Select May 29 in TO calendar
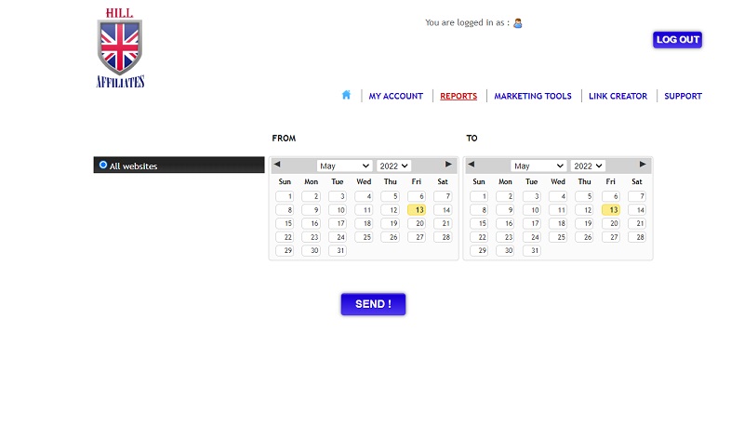Screen dimensions: 744x425 (479, 250)
